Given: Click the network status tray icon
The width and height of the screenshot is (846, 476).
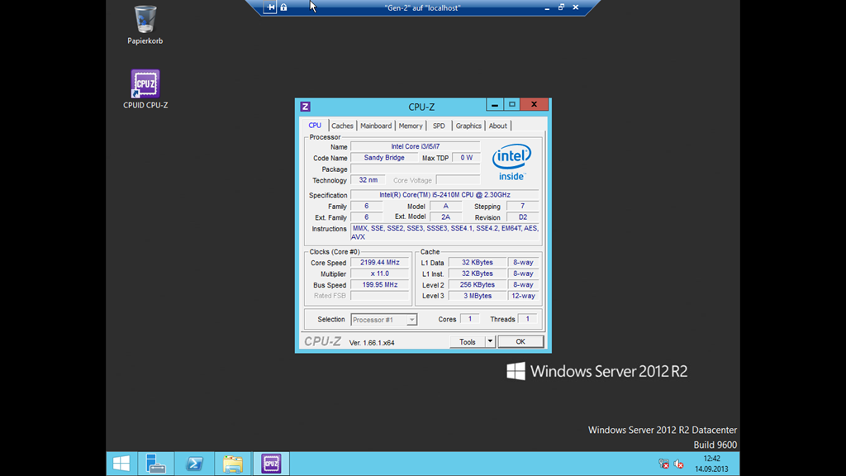Looking at the screenshot, I should point(663,464).
